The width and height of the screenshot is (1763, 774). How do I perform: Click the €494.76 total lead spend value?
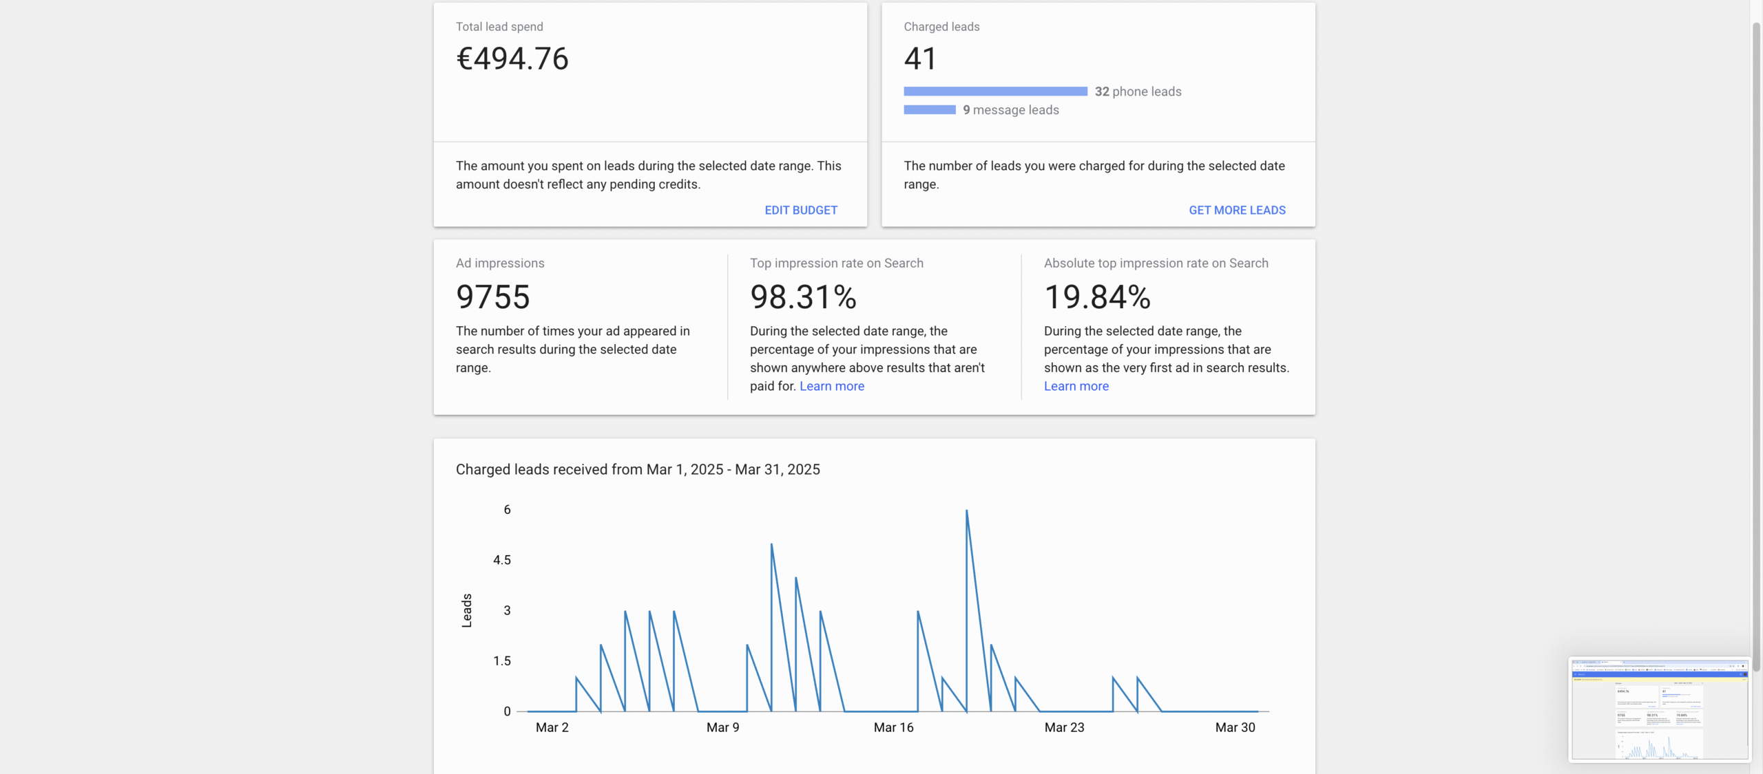pyautogui.click(x=512, y=58)
